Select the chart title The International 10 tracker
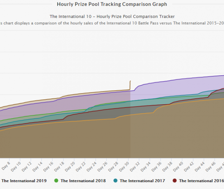 [x=112, y=16]
